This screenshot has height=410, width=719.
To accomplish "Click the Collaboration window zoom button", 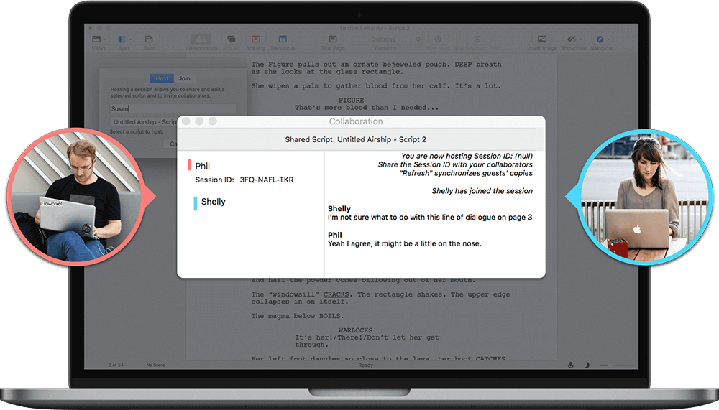I will [x=212, y=121].
